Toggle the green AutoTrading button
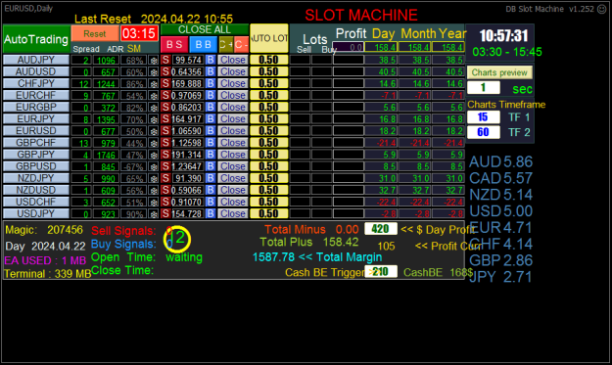 [36, 39]
